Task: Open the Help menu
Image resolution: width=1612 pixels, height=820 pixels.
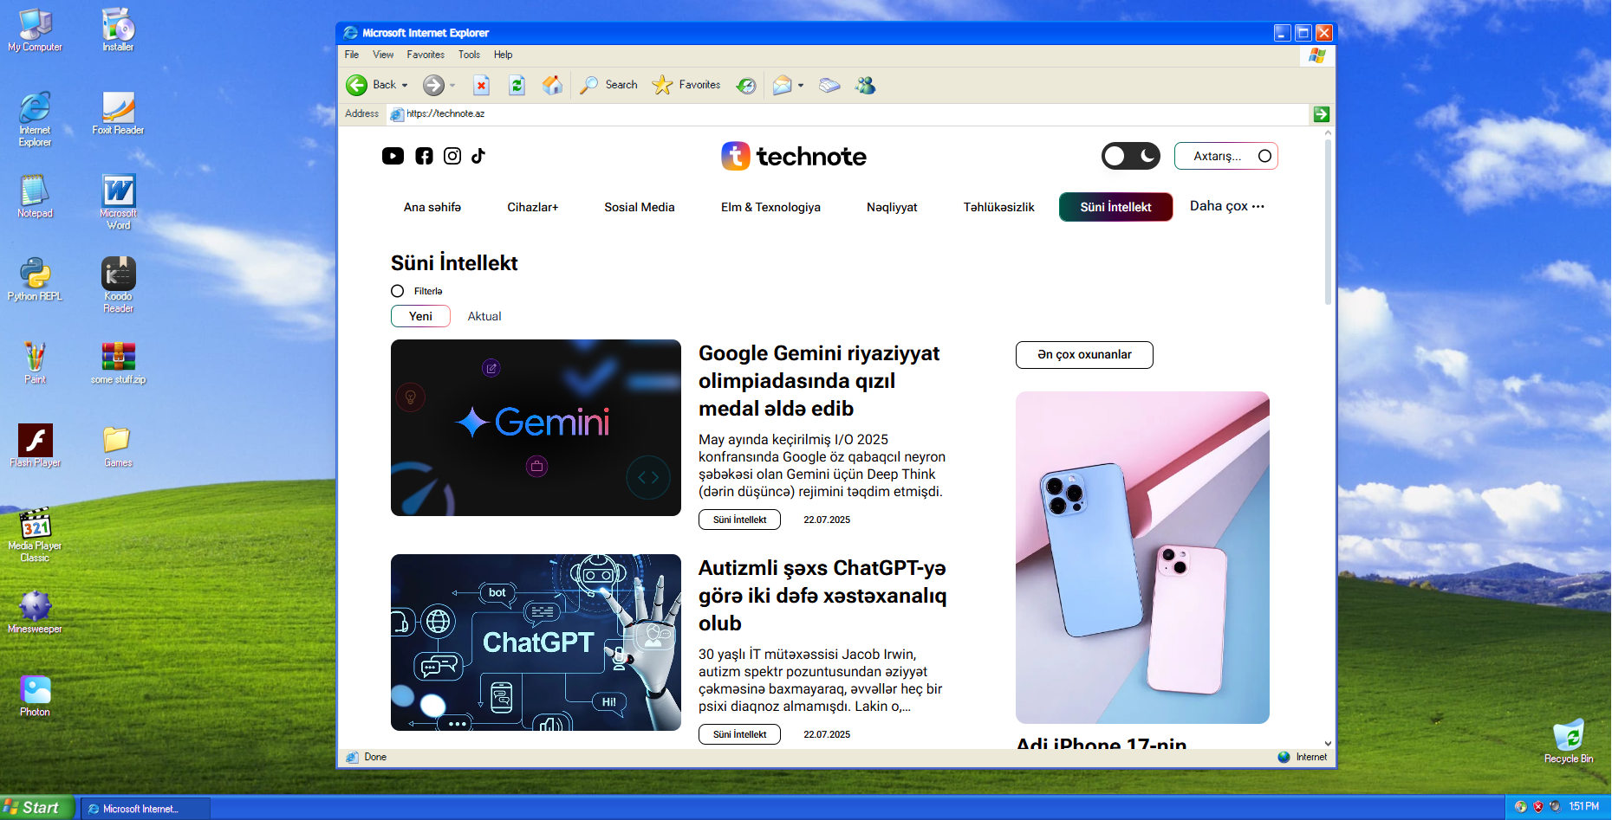Action: 503,55
